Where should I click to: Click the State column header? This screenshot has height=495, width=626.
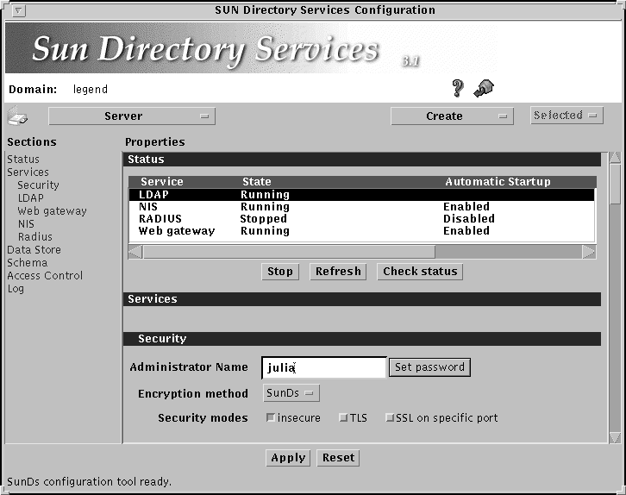[257, 182]
